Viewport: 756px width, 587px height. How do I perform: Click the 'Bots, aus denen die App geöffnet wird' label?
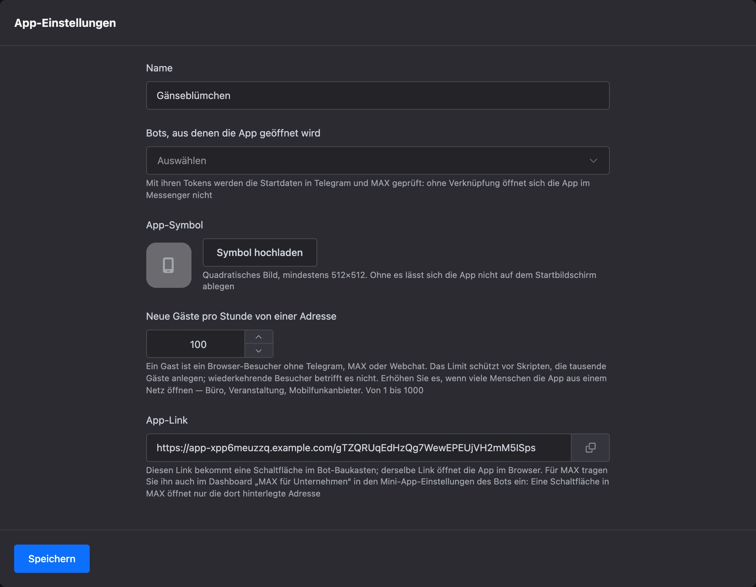pos(233,133)
